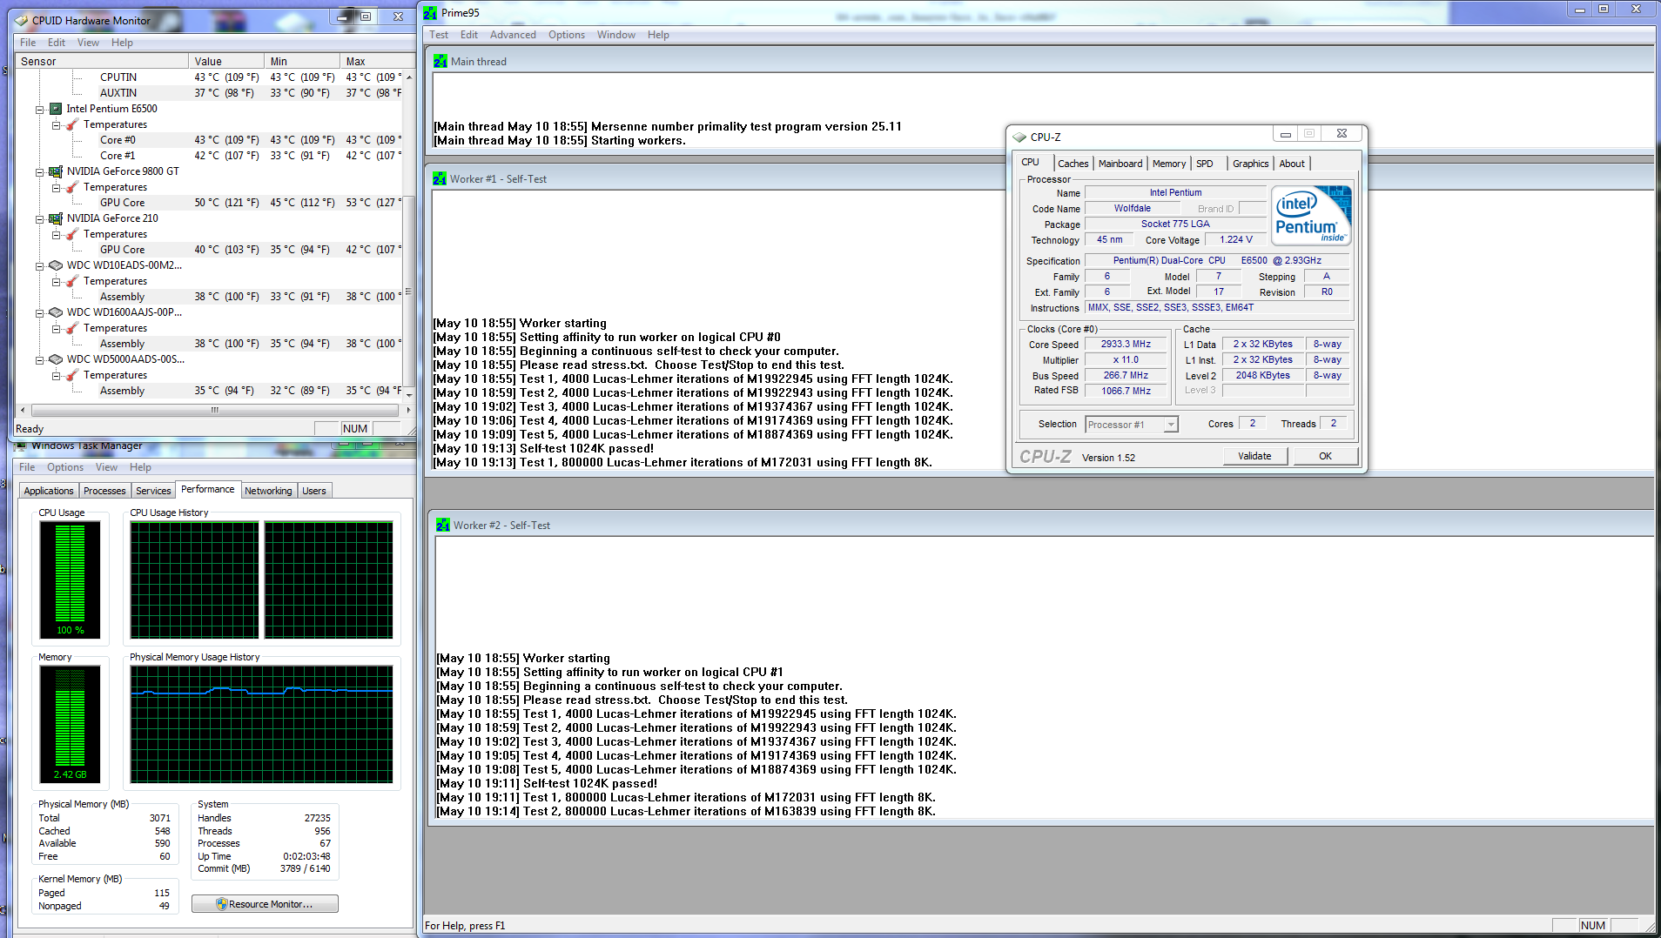Click the OK button in CPU-Z

[1325, 456]
